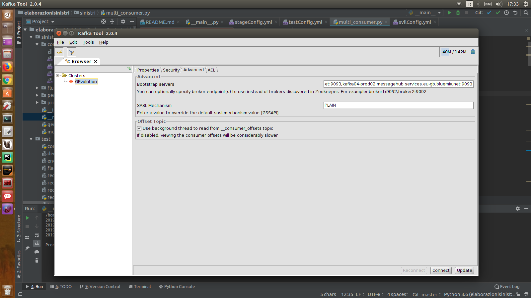Viewport: 531px width, 298px height.
Task: Open the svilConfig.yml editor tab
Action: (415, 22)
